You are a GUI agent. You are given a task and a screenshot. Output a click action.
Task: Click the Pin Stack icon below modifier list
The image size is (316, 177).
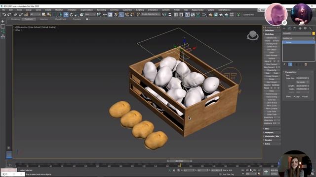click(284, 64)
